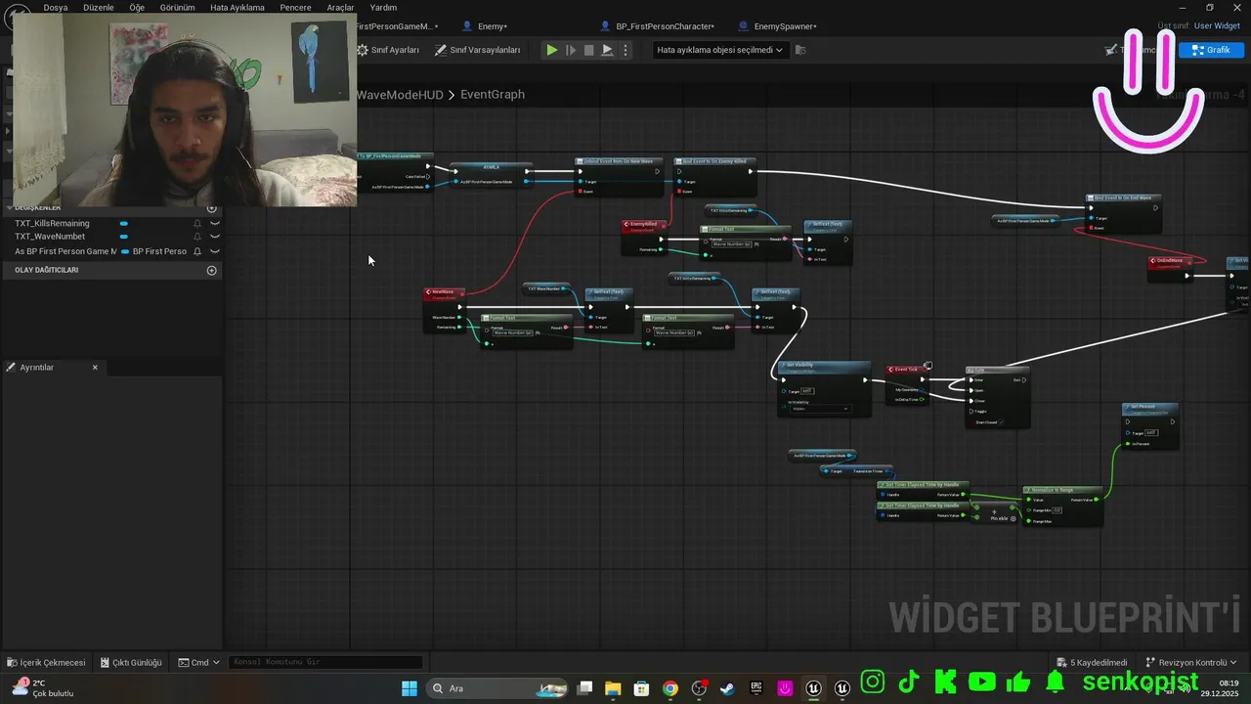Open the play options three-dot menu

pyautogui.click(x=625, y=50)
